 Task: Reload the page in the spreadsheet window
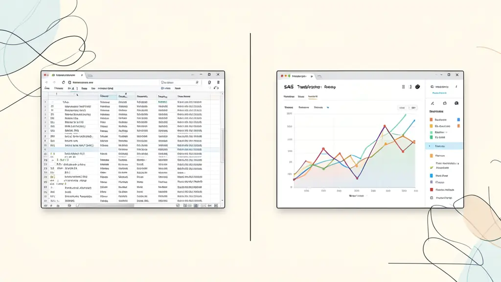point(63,82)
